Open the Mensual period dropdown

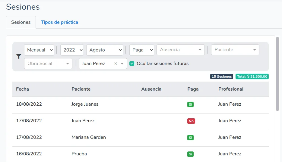point(39,50)
